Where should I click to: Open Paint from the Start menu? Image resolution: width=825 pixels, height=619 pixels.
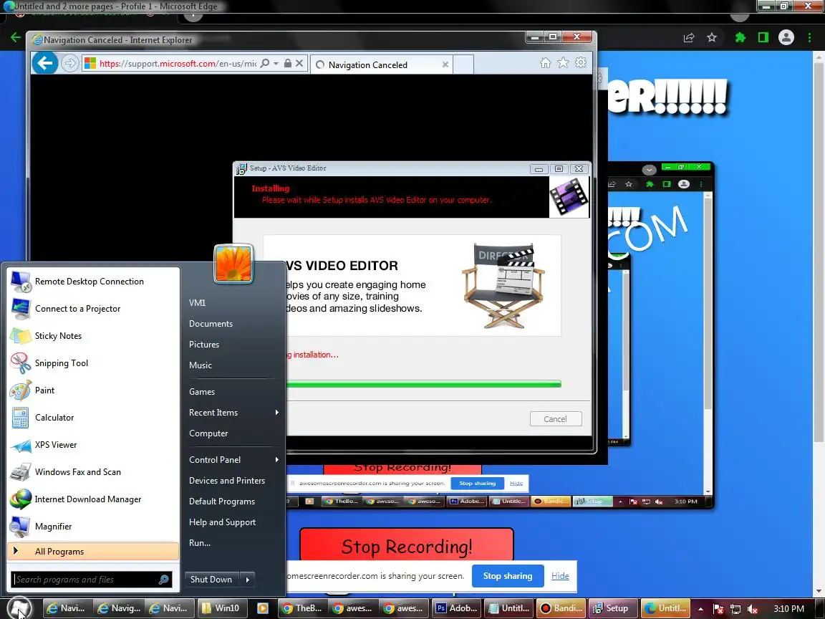[x=94, y=390]
